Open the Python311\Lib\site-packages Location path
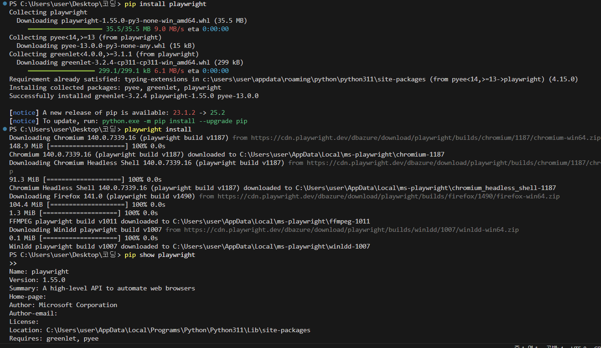The image size is (601, 348). click(x=178, y=330)
